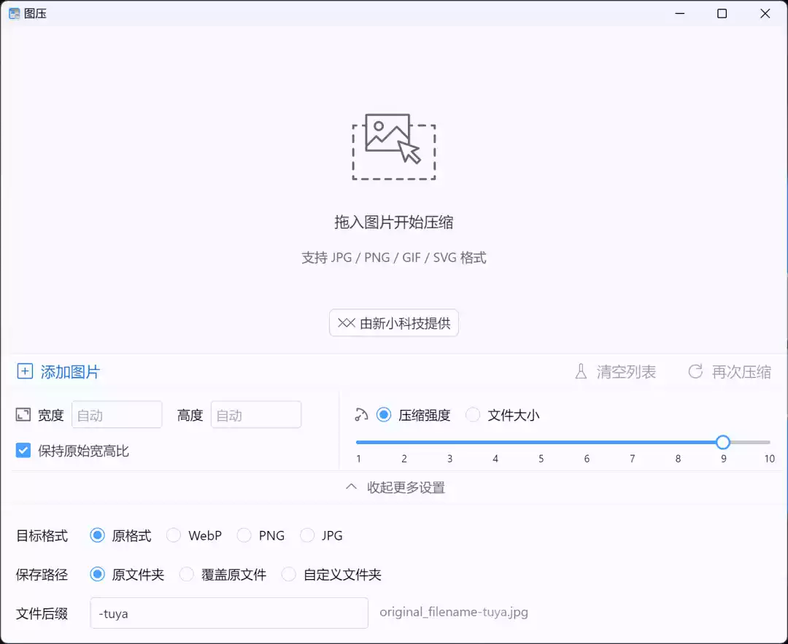Image resolution: width=788 pixels, height=644 pixels.
Task: Click the XX logo in 由新小科技提供 button
Action: pos(347,323)
